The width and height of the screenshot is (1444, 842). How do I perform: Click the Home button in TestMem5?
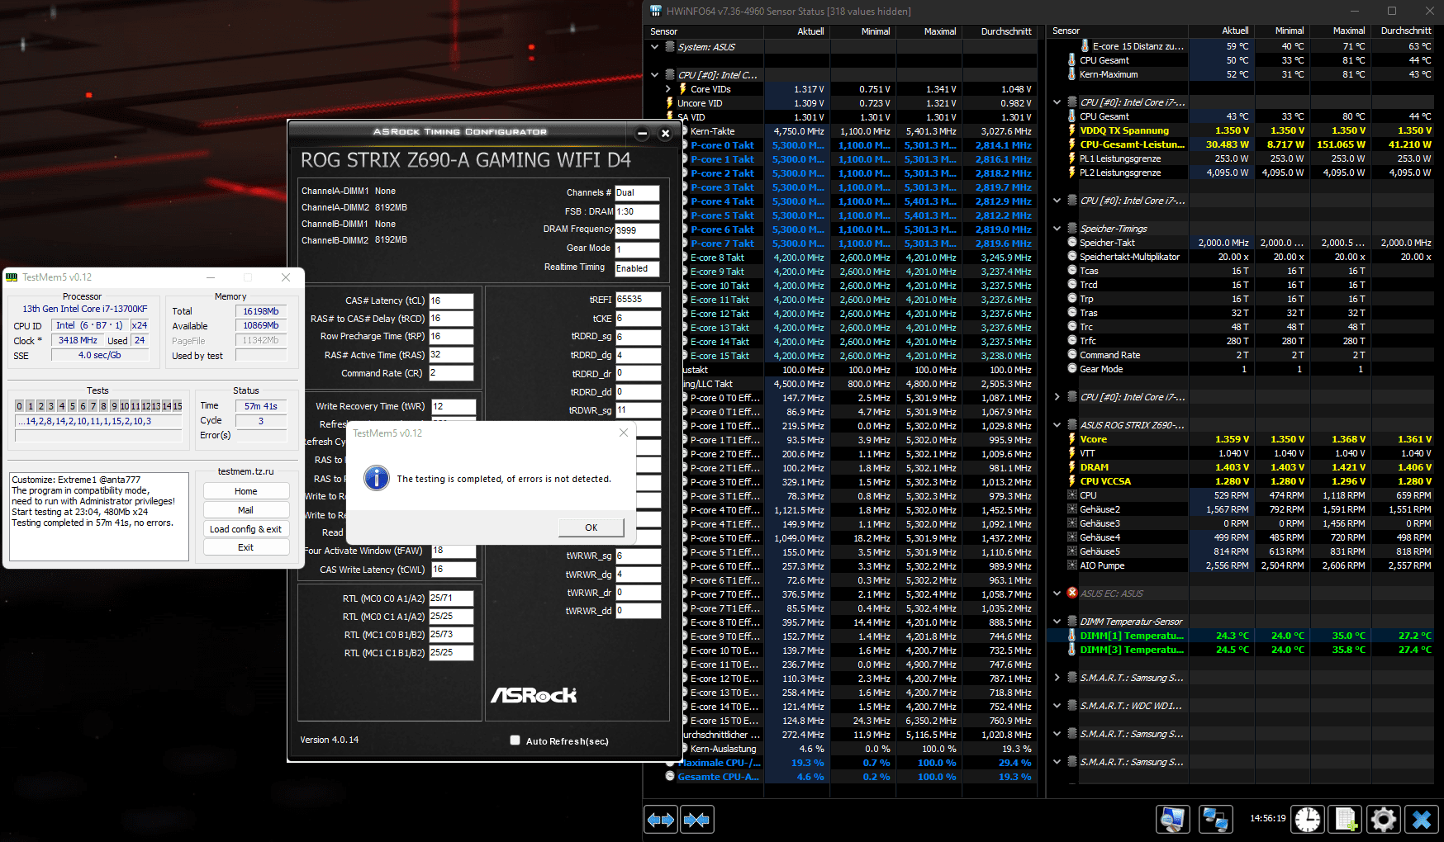[246, 491]
